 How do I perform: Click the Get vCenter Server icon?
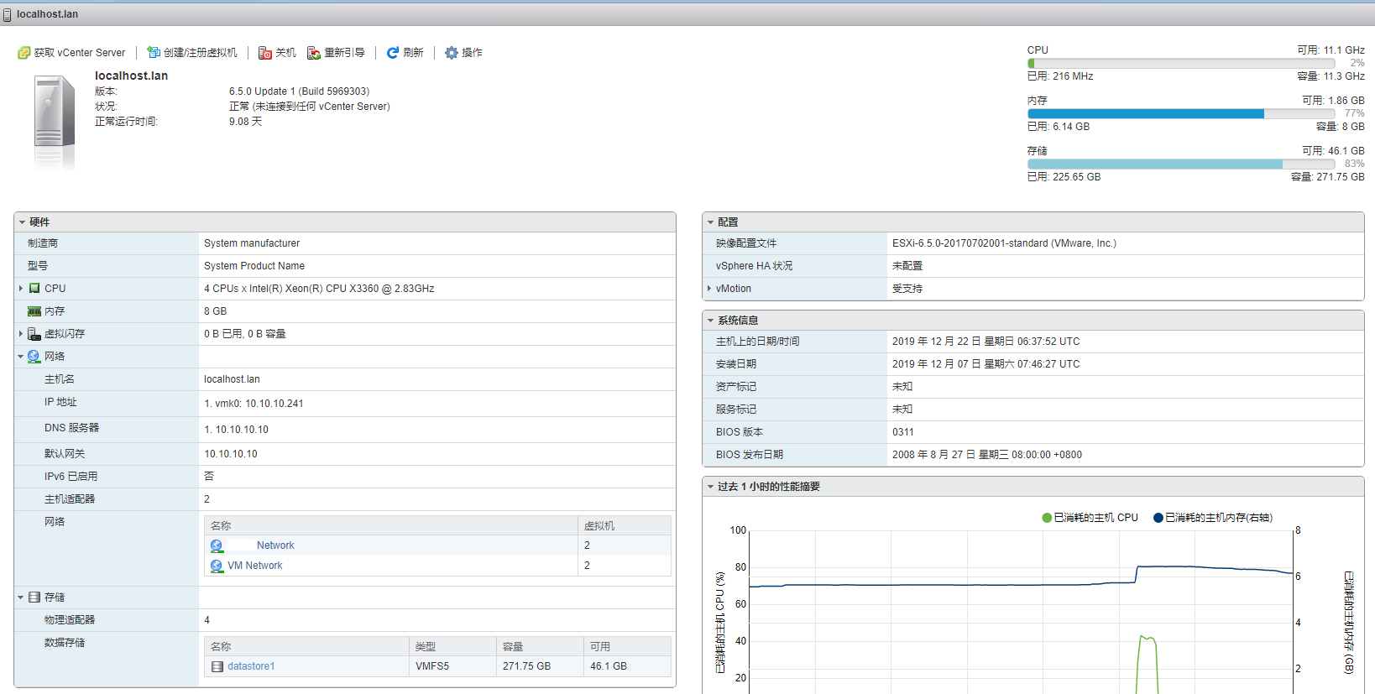click(x=24, y=53)
